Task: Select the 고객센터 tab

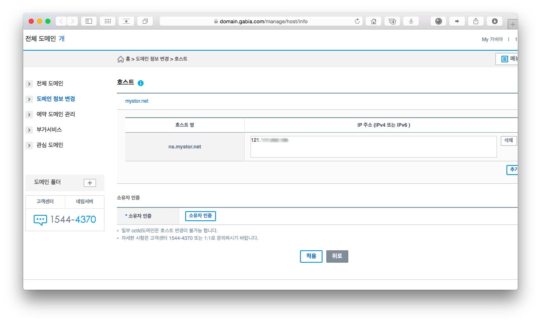Action: 45,202
